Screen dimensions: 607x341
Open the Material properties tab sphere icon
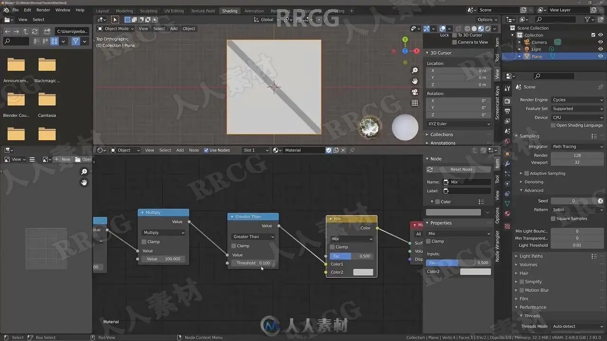point(507,214)
